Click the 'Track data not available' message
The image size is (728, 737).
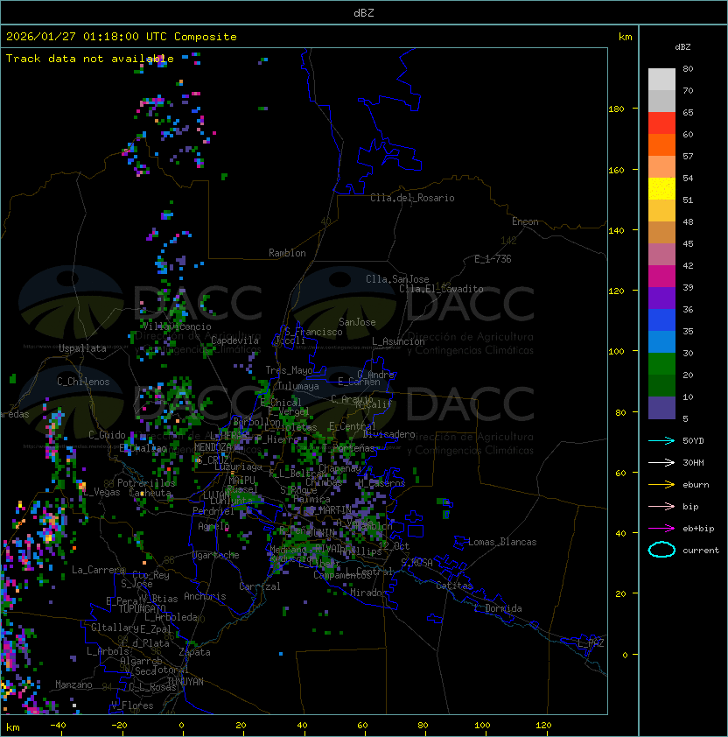(90, 59)
